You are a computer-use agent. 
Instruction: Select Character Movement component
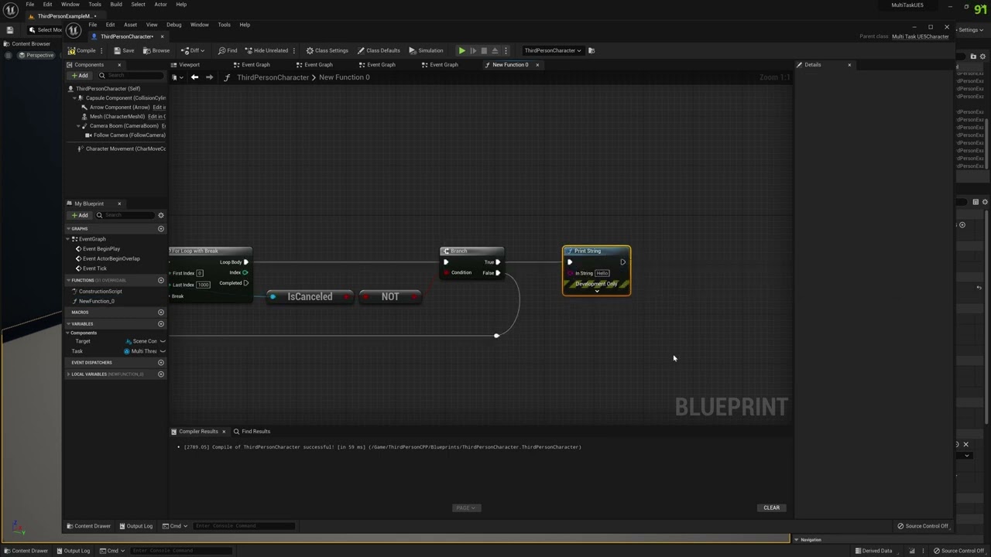pyautogui.click(x=122, y=149)
